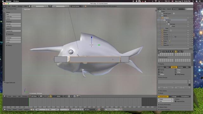
Task: Toggle the X-Ray checkbox in the Display panel
Action: 176,72
